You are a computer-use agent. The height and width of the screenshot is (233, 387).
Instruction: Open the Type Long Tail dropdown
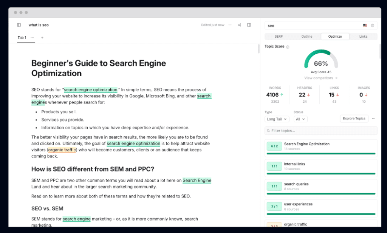pos(277,119)
